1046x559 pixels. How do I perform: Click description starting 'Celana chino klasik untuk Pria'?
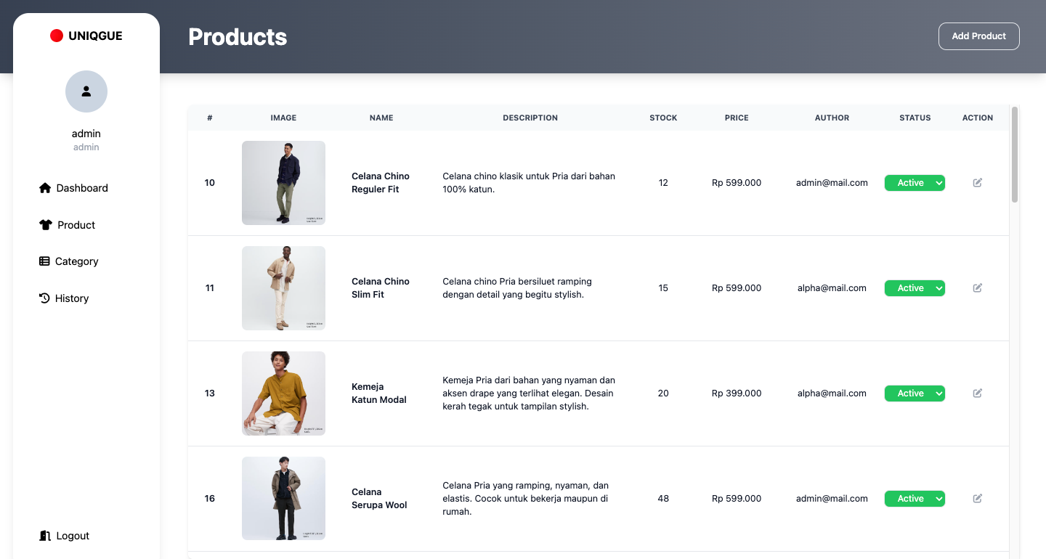pyautogui.click(x=529, y=183)
